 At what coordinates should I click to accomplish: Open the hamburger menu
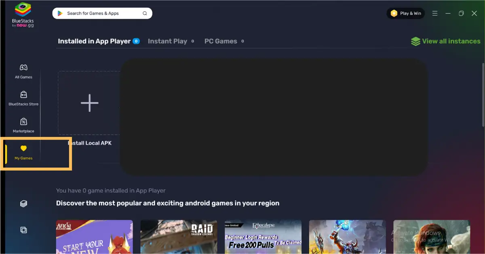coord(435,13)
